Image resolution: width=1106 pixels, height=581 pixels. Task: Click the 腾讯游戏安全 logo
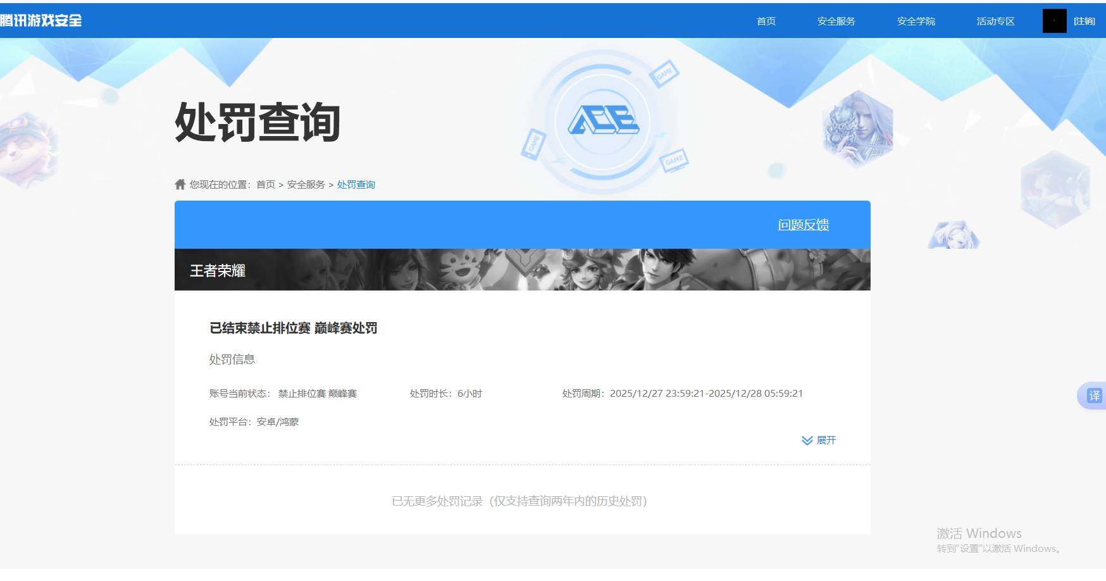coord(42,20)
